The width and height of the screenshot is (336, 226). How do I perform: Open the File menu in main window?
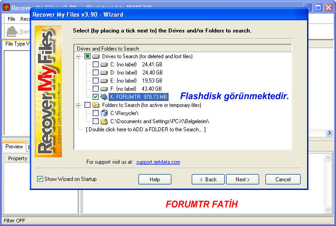click(x=11, y=19)
